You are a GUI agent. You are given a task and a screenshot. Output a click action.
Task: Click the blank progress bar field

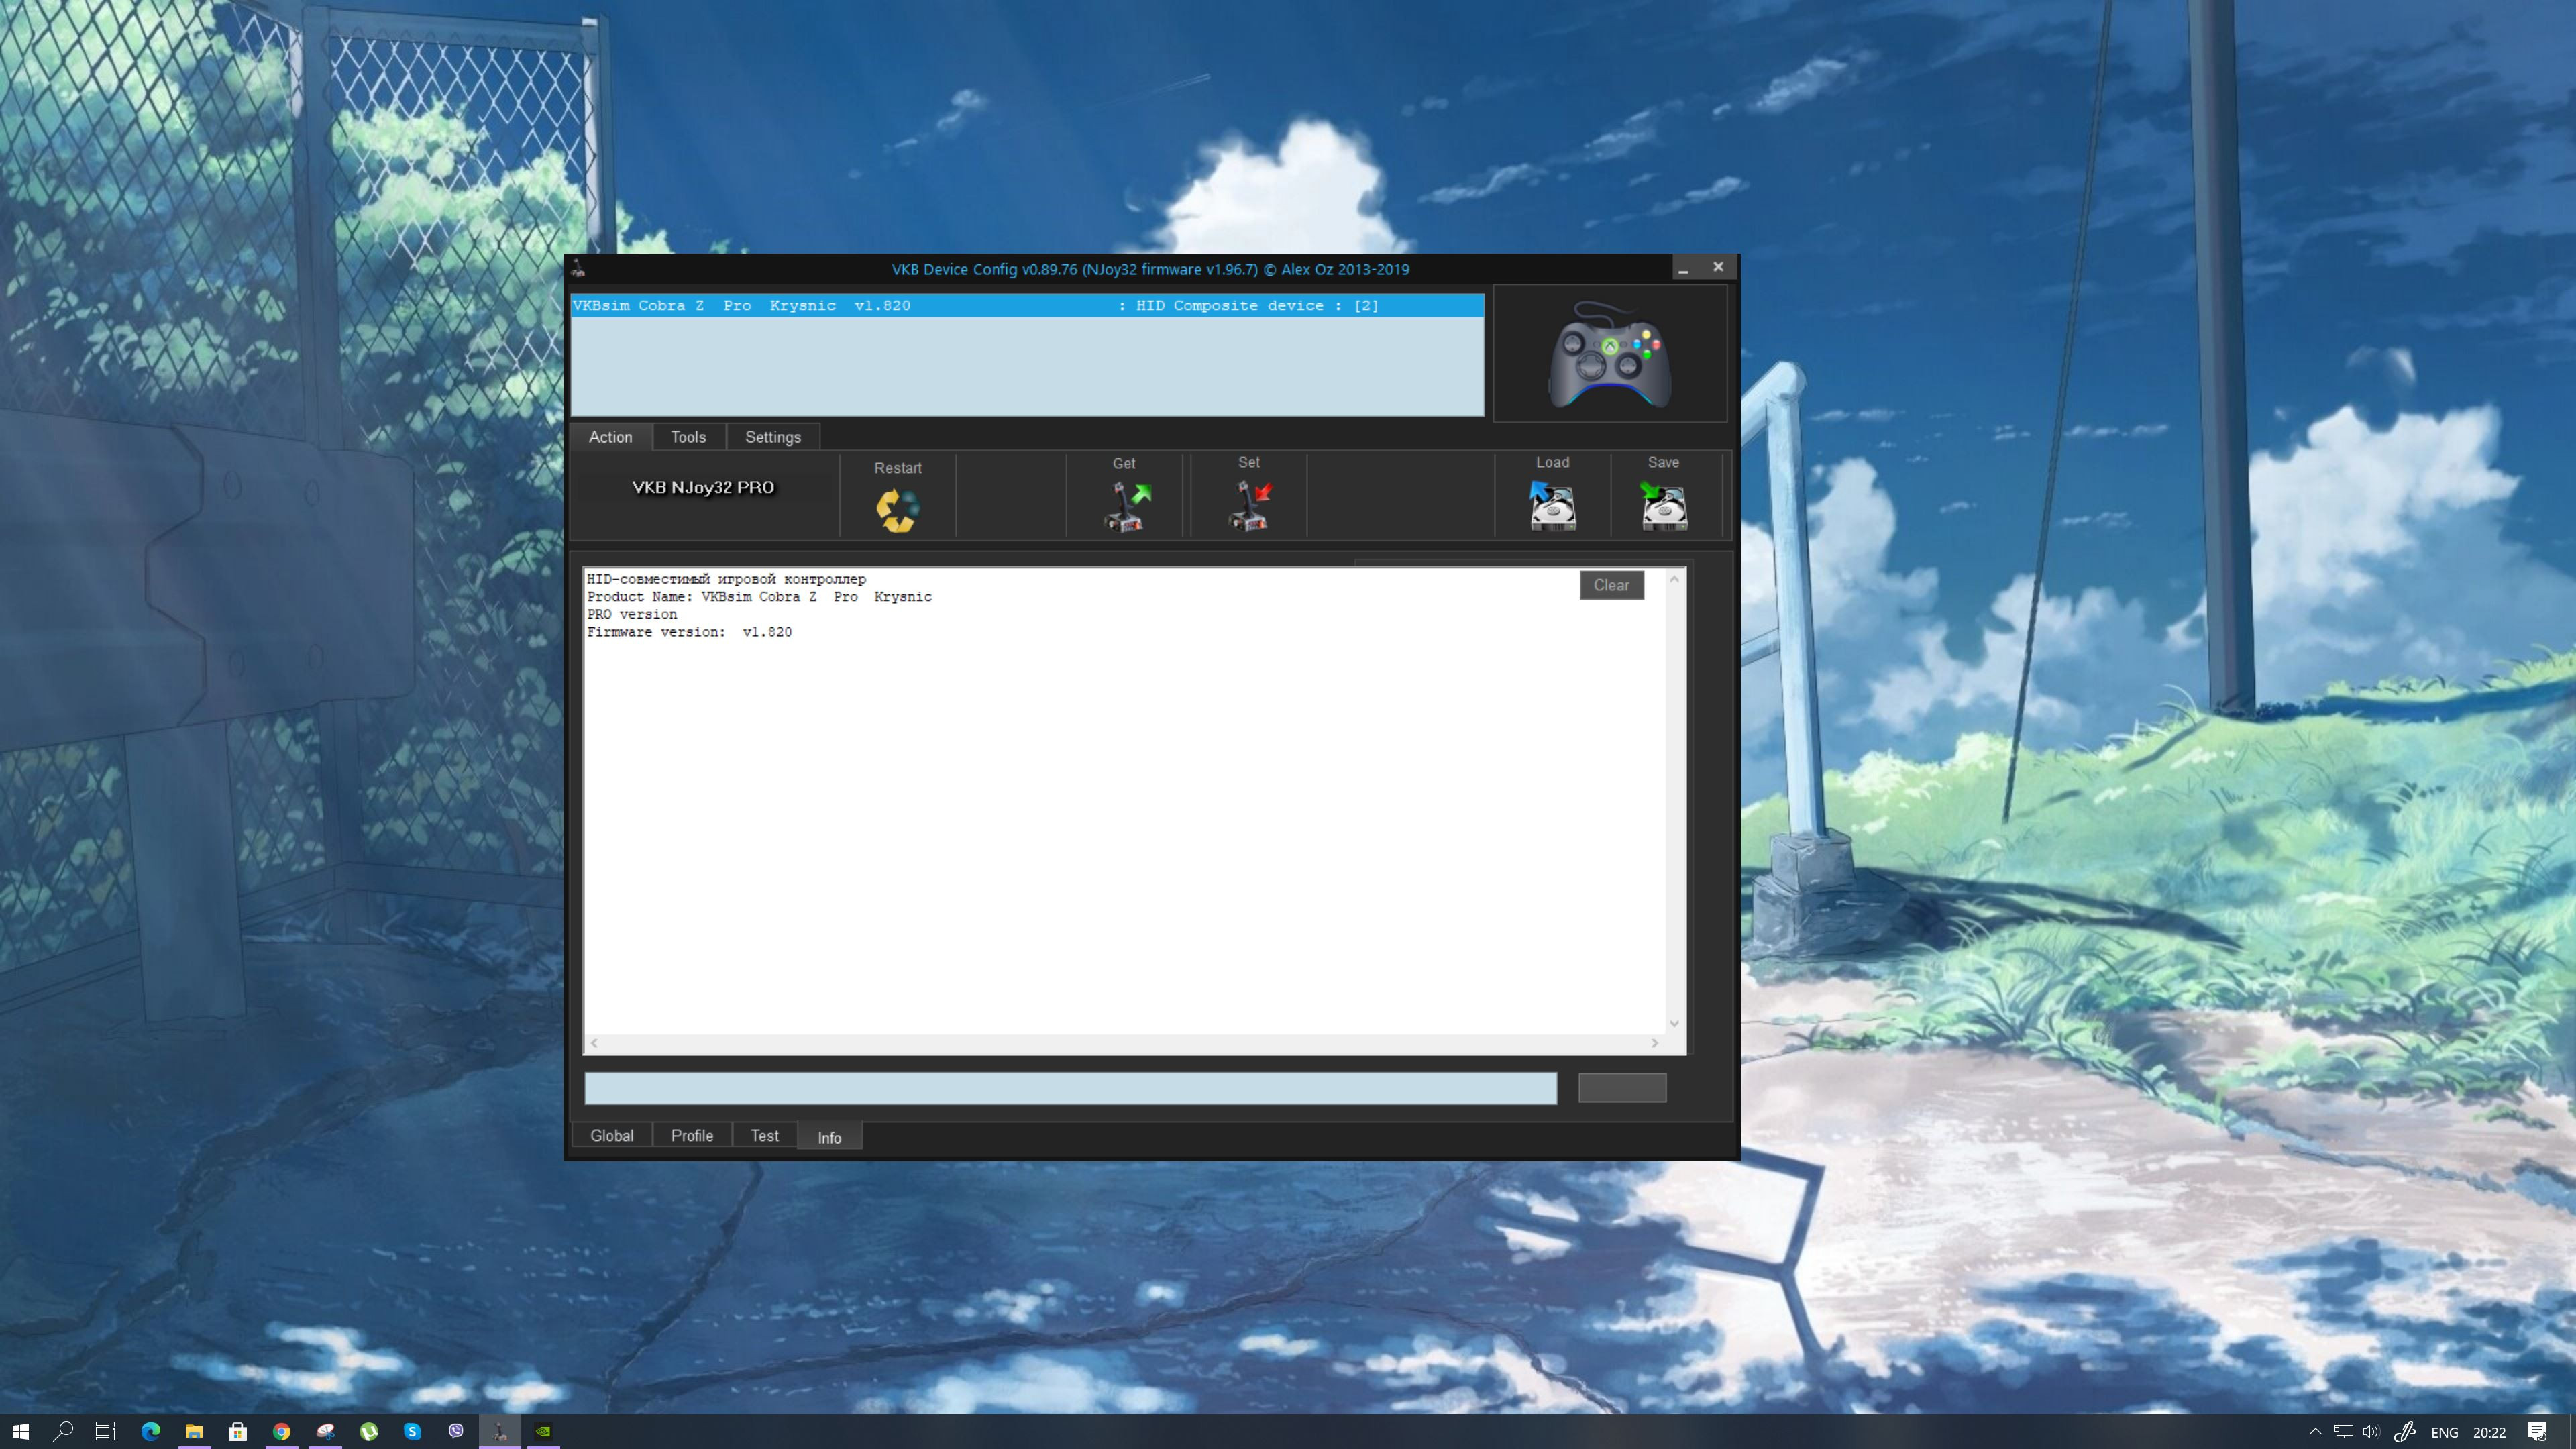1070,1088
